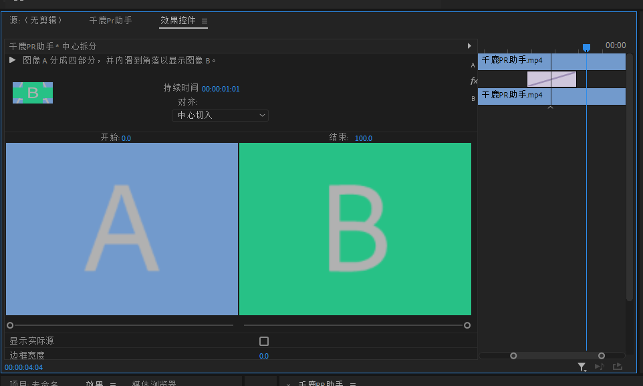
Task: Click the panel menu icon next to 效果 tab
Action: [112, 384]
